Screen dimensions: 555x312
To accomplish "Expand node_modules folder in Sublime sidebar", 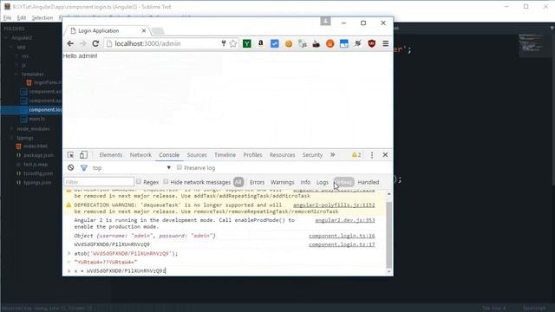I will click(11, 129).
